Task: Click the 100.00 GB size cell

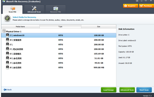Action: (99, 35)
